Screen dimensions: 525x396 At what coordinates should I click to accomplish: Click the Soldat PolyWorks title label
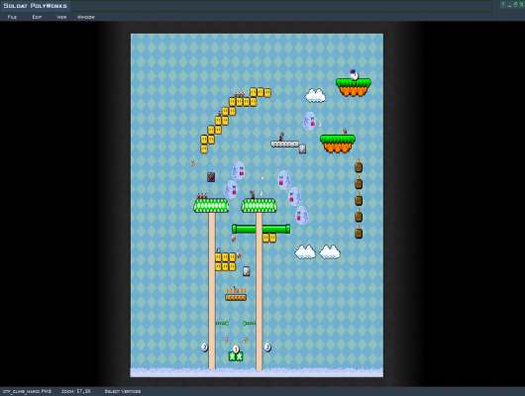click(35, 6)
